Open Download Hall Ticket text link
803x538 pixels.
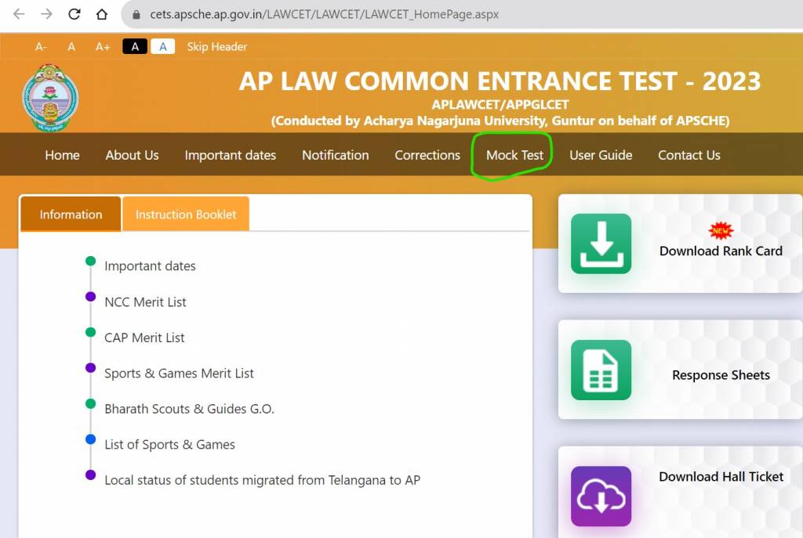pyautogui.click(x=721, y=477)
